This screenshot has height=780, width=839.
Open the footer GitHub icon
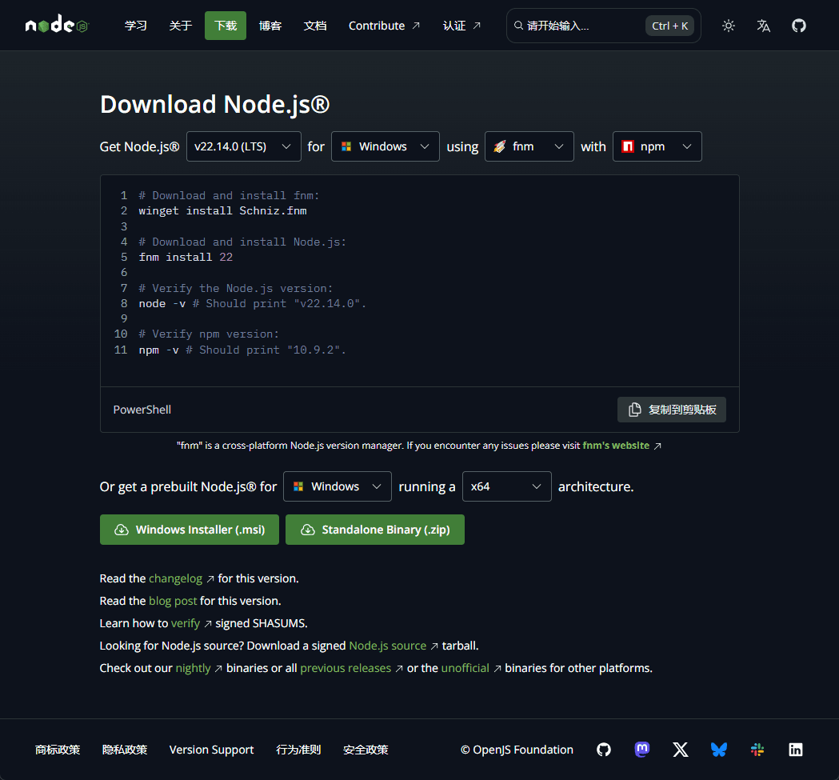(604, 750)
